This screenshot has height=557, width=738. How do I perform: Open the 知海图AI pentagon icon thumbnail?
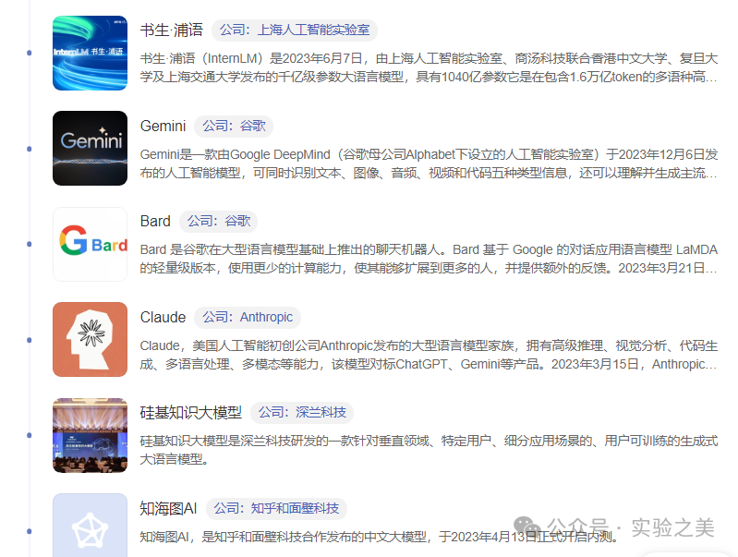90,526
